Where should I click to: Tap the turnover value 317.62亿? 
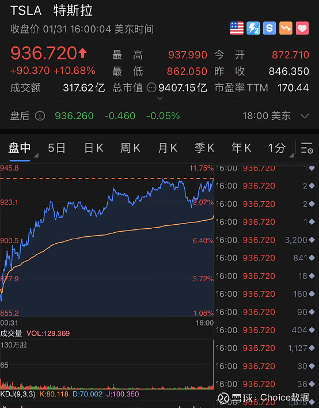(83, 88)
